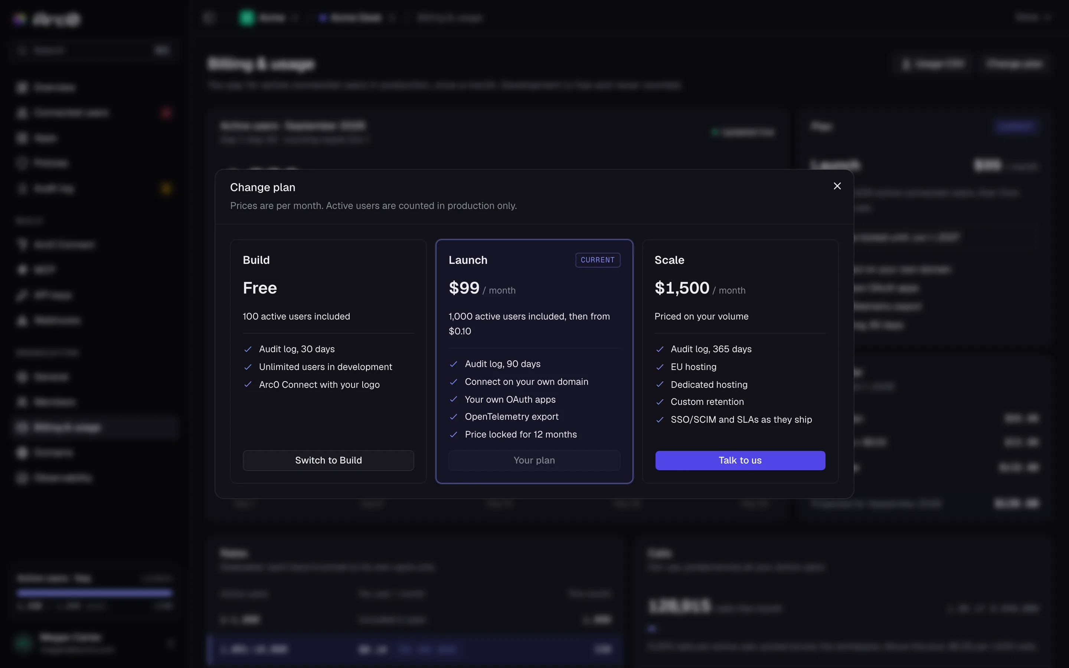Click checkmark beside EU hosting

click(x=660, y=367)
